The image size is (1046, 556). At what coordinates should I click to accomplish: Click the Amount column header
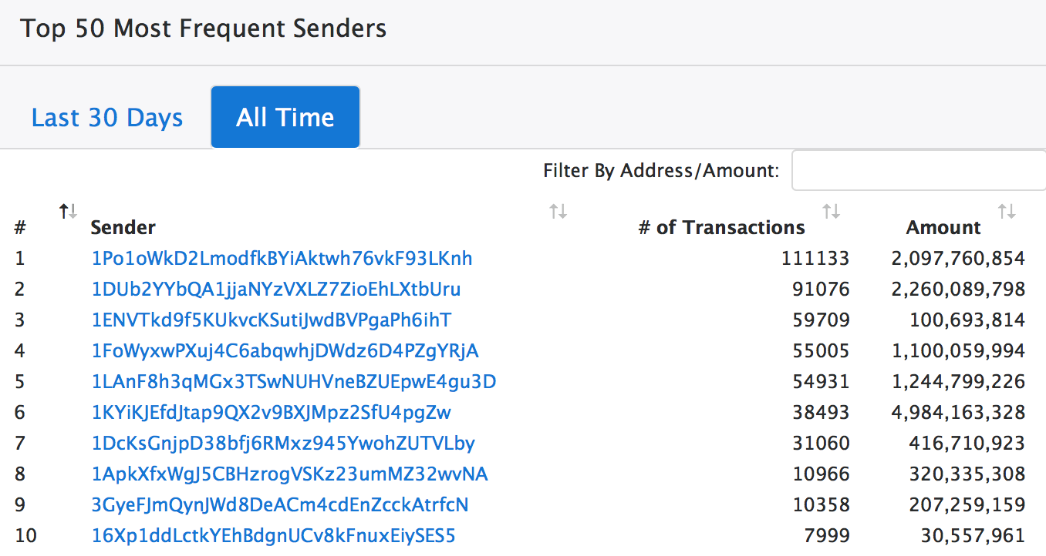[x=943, y=228]
